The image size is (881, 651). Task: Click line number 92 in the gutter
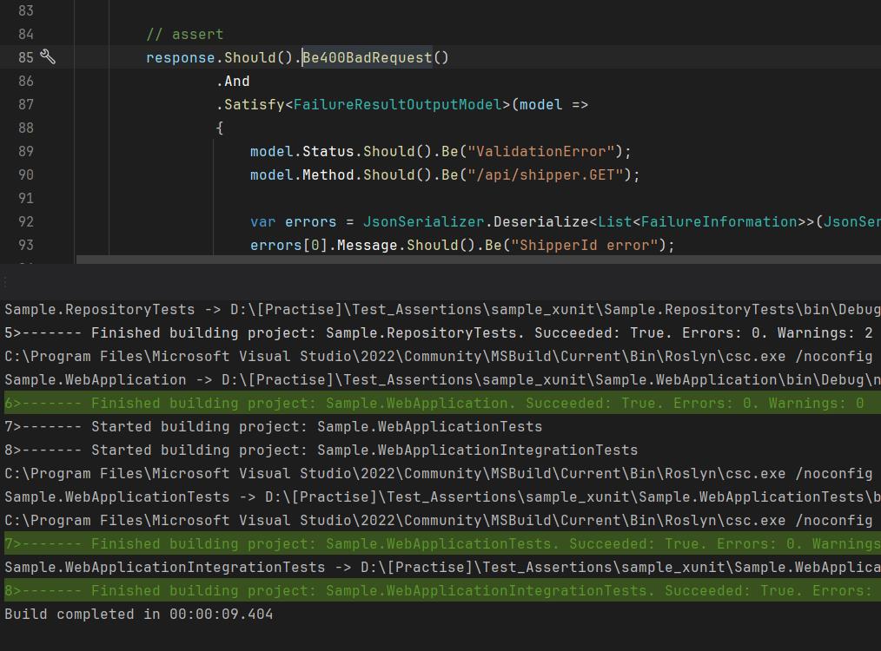tap(25, 221)
